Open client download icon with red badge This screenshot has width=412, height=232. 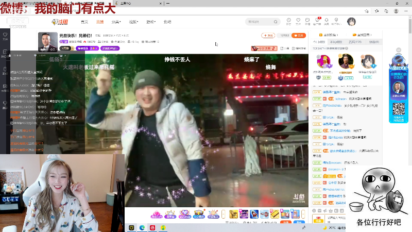(x=317, y=21)
